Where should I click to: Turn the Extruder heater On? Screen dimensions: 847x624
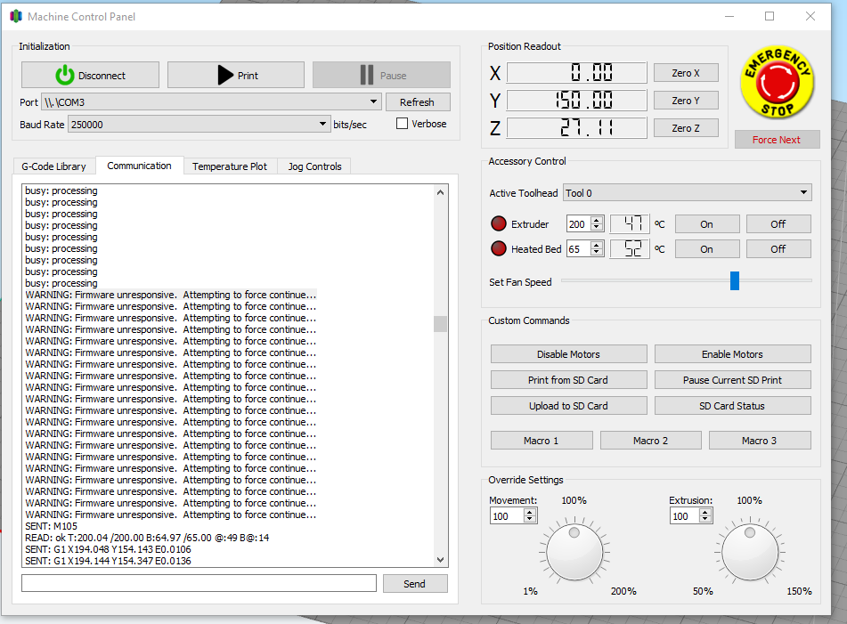(x=706, y=224)
